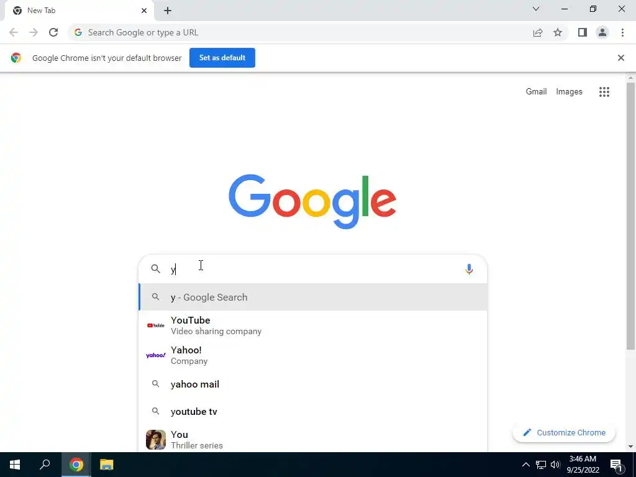This screenshot has width=636, height=477.
Task: Click the YouTube logo icon in suggestions
Action: pos(156,325)
